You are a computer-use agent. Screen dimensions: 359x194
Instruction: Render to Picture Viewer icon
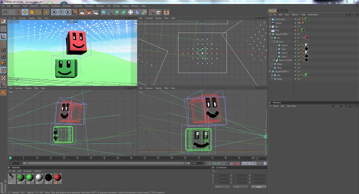tap(89, 12)
